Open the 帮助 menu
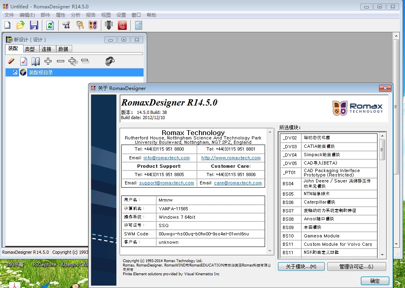 click(x=151, y=15)
